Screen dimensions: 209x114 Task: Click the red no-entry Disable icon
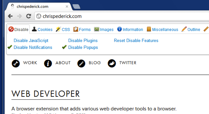click(x=11, y=29)
